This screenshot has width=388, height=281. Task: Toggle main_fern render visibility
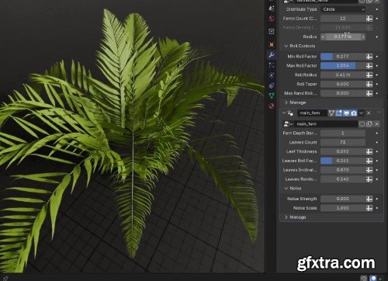point(354,113)
